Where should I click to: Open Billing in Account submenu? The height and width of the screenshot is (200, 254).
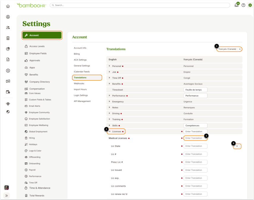coord(77,54)
